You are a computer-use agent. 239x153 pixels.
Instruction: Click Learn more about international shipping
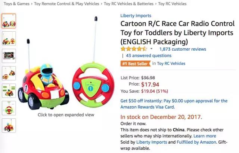point(204,136)
